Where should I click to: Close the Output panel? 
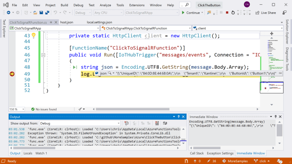(183, 116)
